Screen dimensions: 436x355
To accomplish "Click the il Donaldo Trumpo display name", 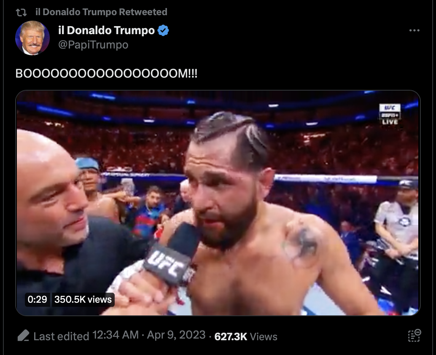I will 106,30.
